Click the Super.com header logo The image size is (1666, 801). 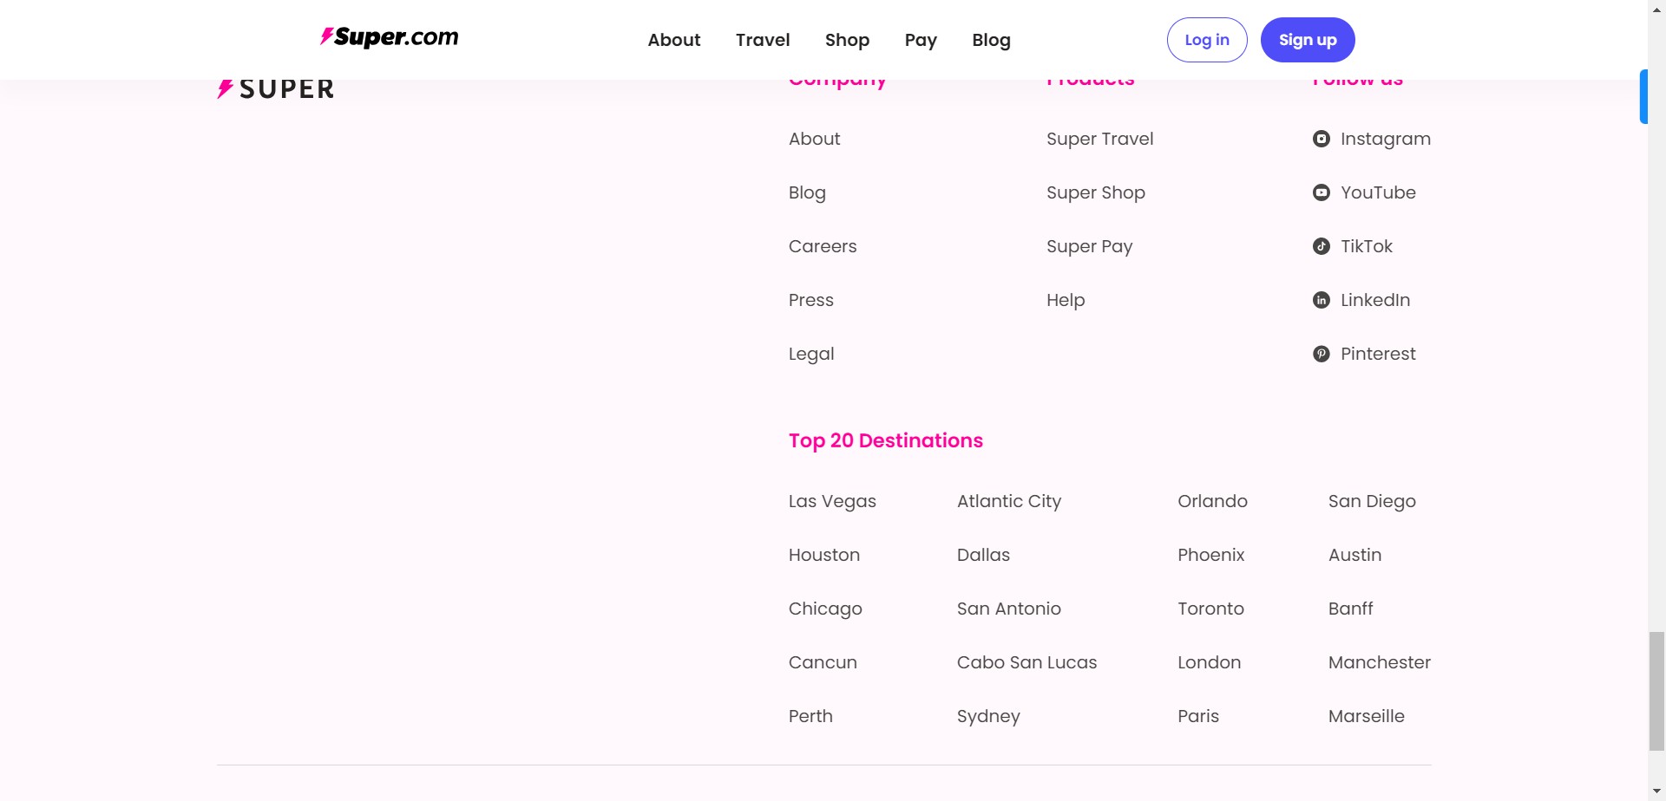390,37
